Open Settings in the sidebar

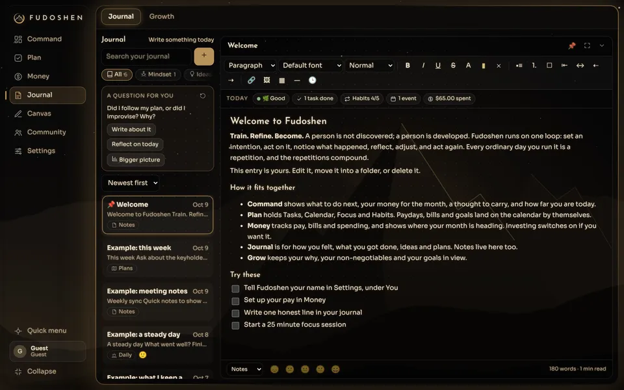click(47, 151)
